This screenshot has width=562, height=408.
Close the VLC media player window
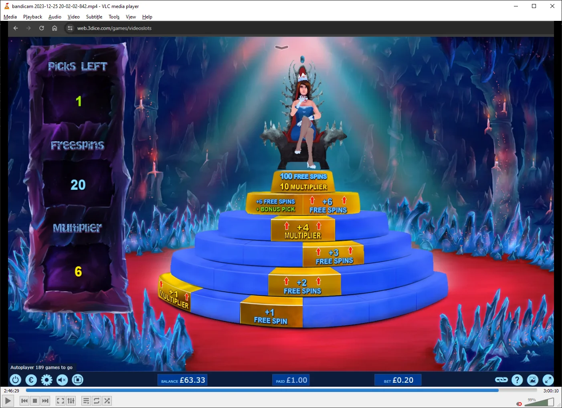(552, 6)
